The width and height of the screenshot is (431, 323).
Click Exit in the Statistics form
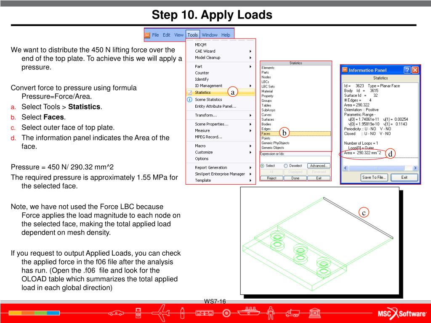(319, 178)
